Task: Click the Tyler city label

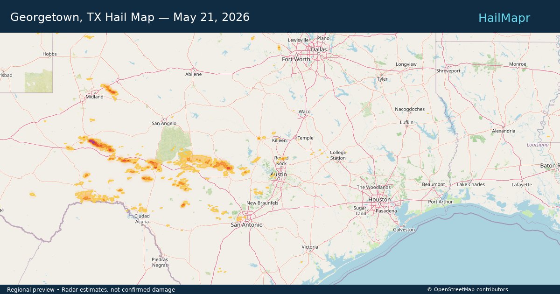Action: coord(382,79)
